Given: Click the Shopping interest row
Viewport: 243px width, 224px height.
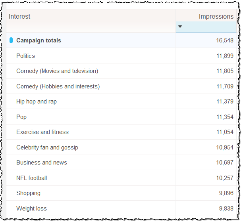Looking at the screenshot, I should (28, 193).
